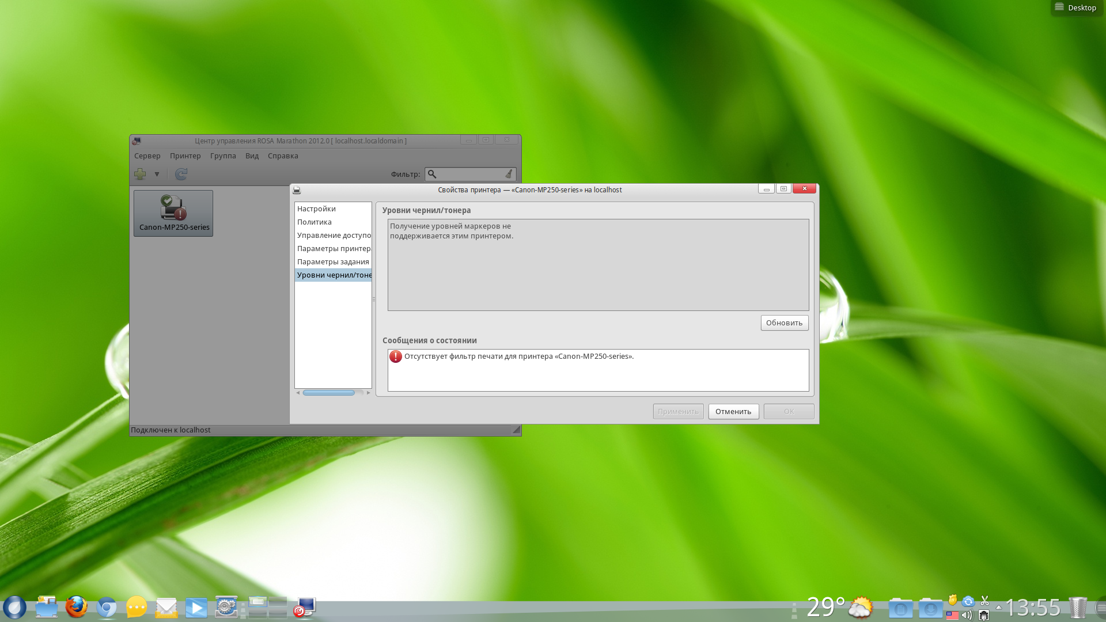
Task: Click the sidebar horizontal scrollbar thumb
Action: click(x=328, y=393)
